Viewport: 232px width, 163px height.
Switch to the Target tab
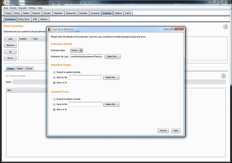click(x=8, y=13)
